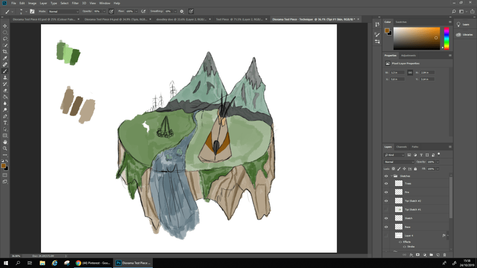Screen dimensions: 477x268
Task: Select the Zoom tool
Action: point(5,148)
